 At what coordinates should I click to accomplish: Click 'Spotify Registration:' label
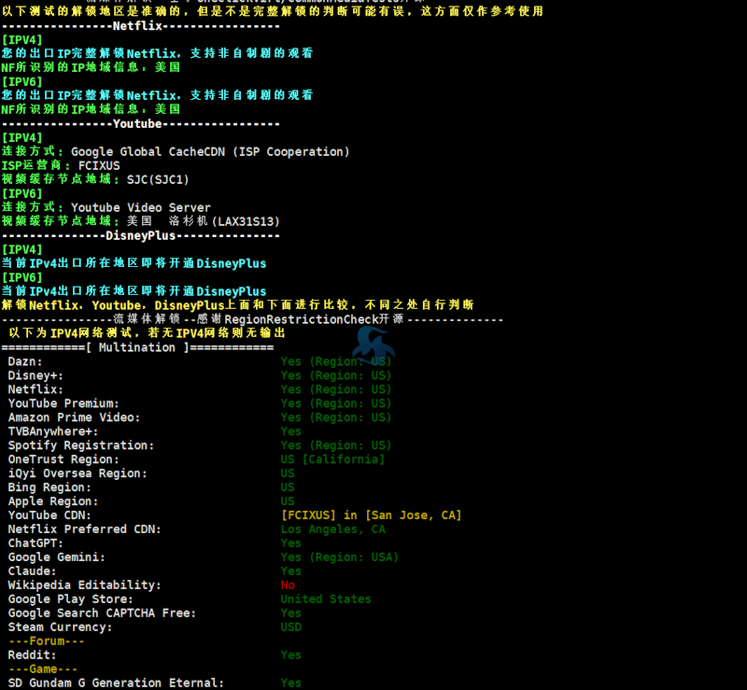click(x=81, y=445)
